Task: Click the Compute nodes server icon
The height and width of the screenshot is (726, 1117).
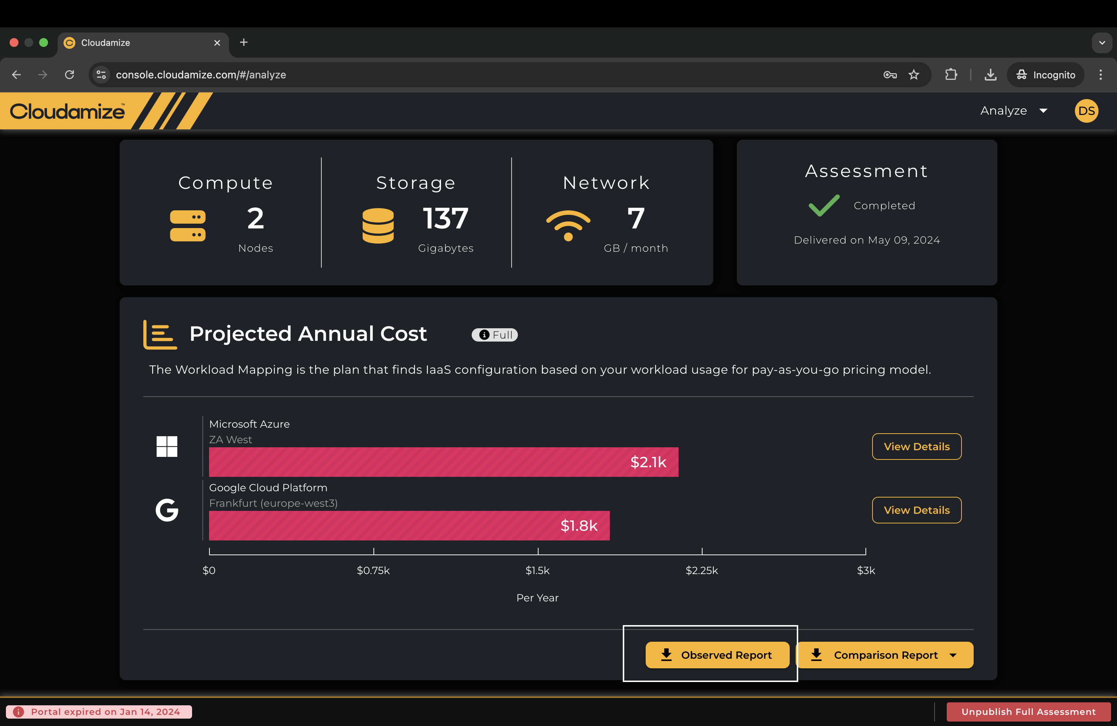Action: click(x=188, y=225)
